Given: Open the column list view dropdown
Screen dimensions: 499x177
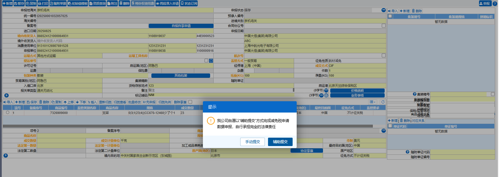Looking at the screenshot, I should [x=372, y=102].
